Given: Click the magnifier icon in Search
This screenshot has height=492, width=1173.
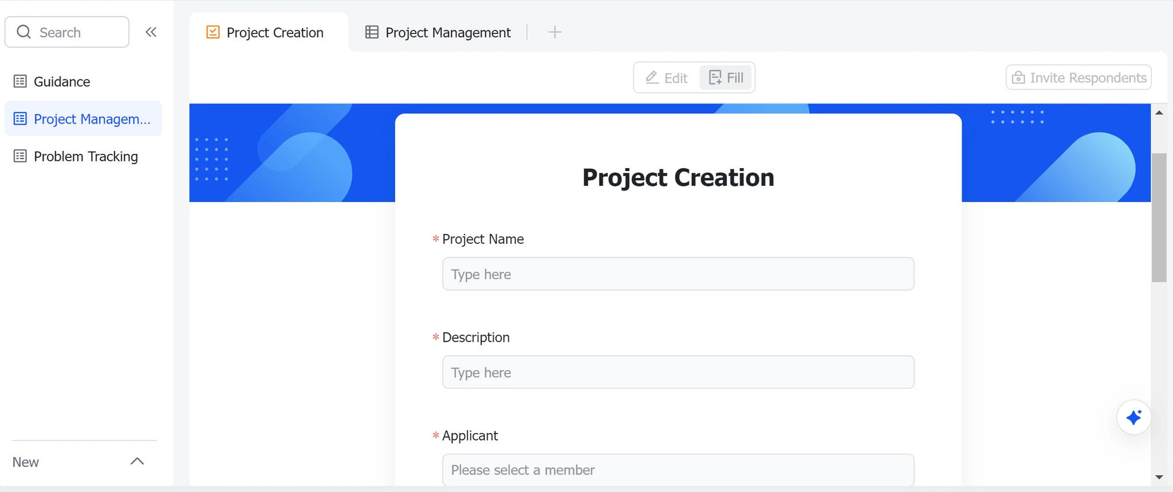Looking at the screenshot, I should pos(23,32).
